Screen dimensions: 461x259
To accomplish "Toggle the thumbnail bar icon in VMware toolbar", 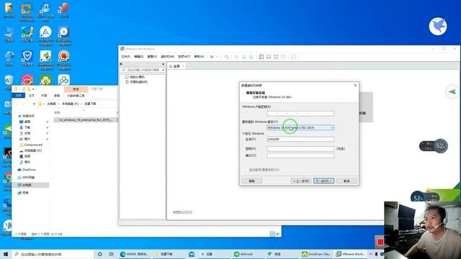I will (x=269, y=57).
